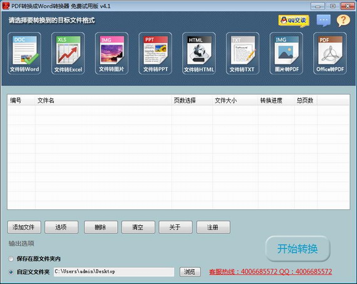Select the 文件转Excel conversion icon
The width and height of the screenshot is (357, 284).
(68, 53)
